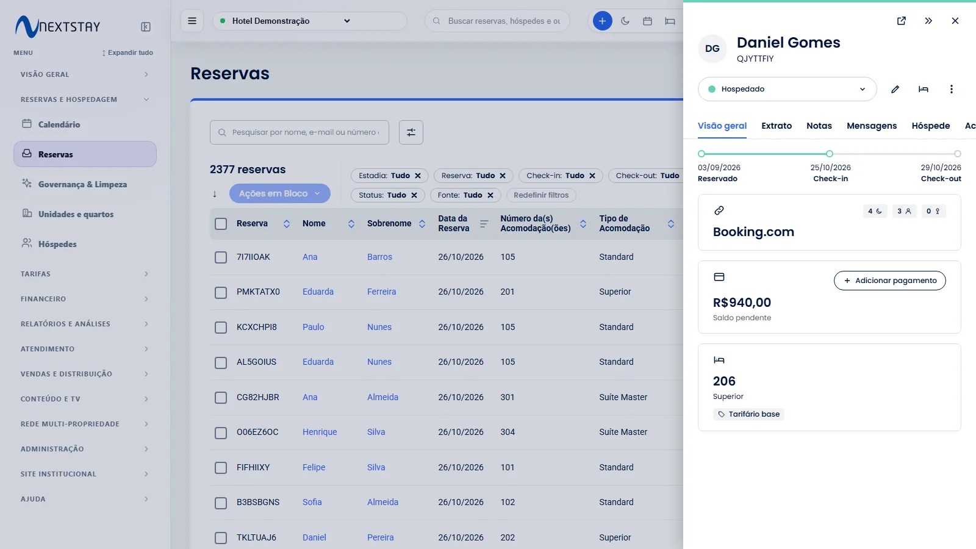This screenshot has width=976, height=549.
Task: Click the bed icon next to the status dropdown
Action: [x=924, y=89]
